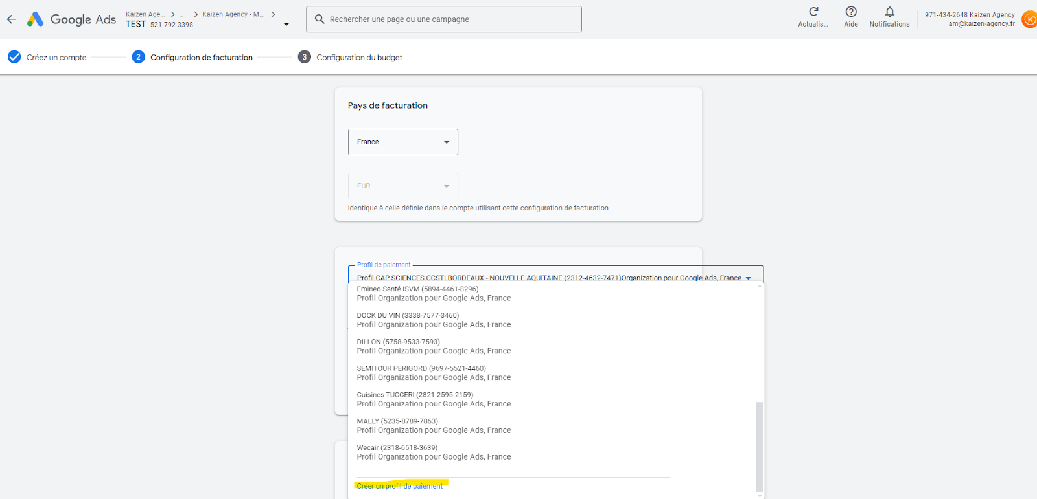Viewport: 1037px width, 499px height.
Task: Refresh with the Actualiser icon
Action: (813, 17)
